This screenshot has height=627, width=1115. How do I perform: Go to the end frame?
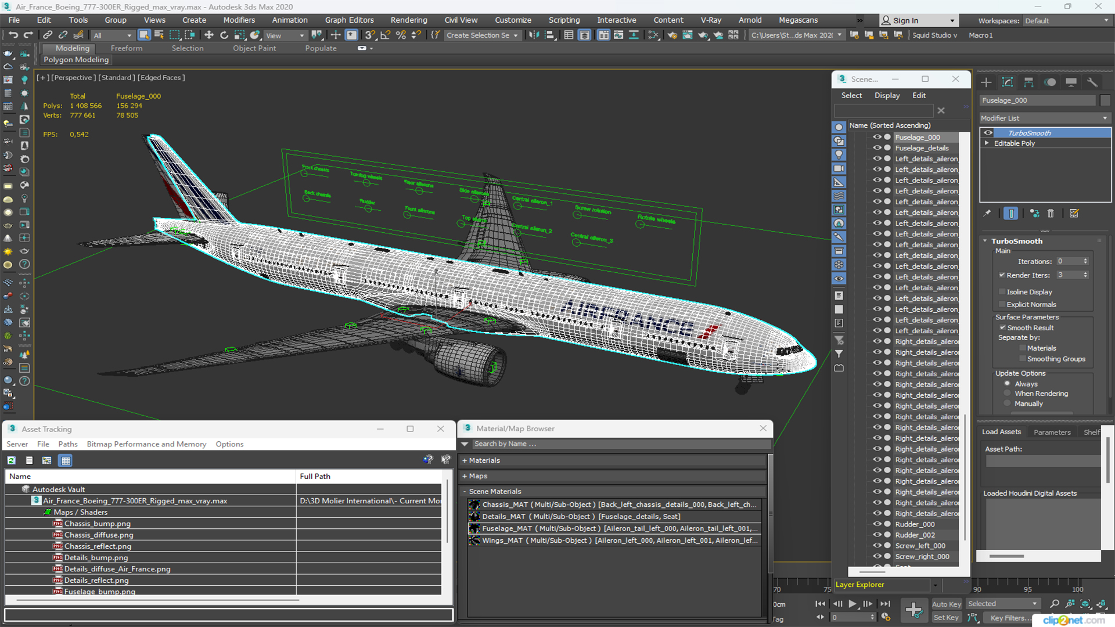885,604
